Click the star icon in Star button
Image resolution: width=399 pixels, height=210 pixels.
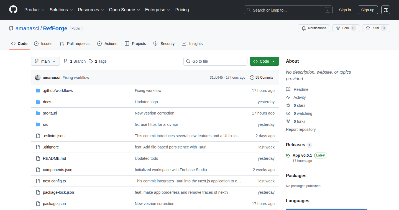coord(368,28)
